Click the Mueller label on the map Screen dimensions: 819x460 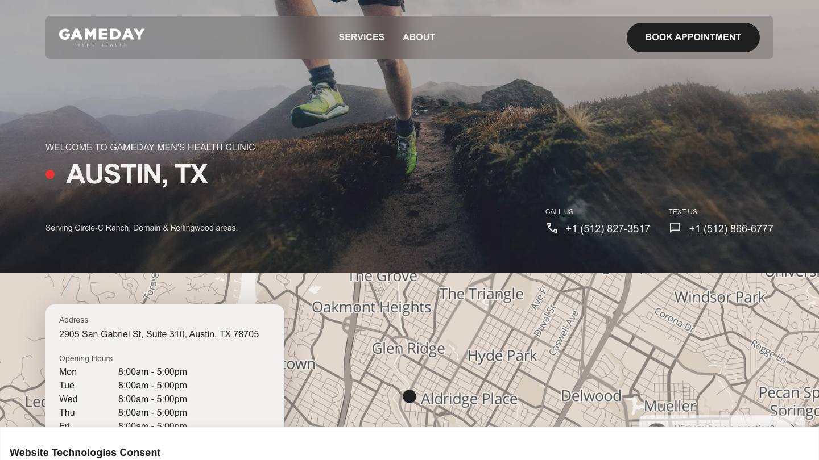[x=670, y=406]
